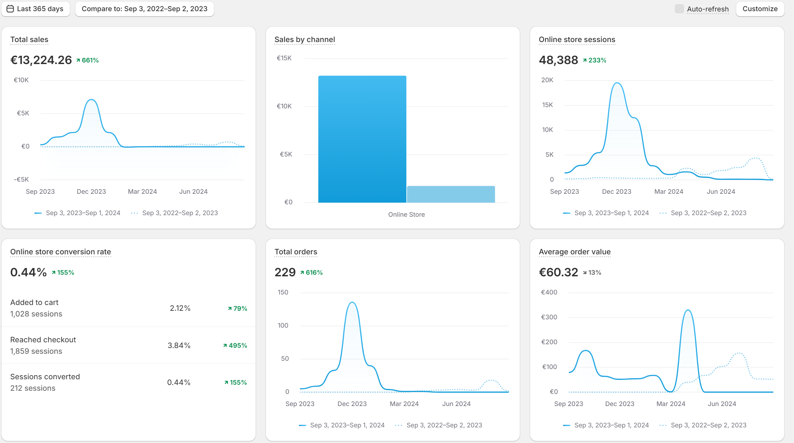
Task: Open the Total orders report title
Action: [296, 252]
